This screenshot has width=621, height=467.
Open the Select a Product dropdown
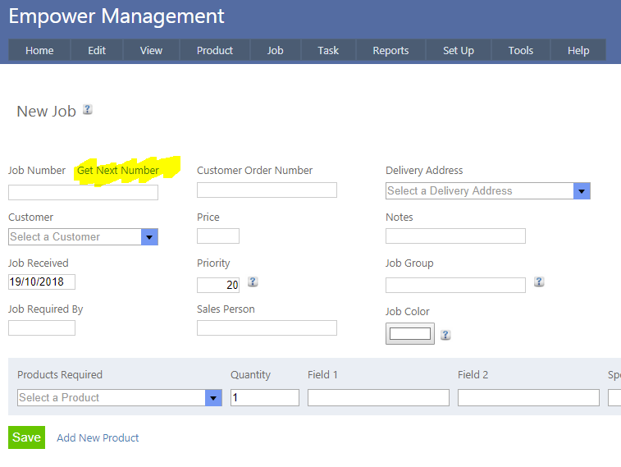click(213, 398)
